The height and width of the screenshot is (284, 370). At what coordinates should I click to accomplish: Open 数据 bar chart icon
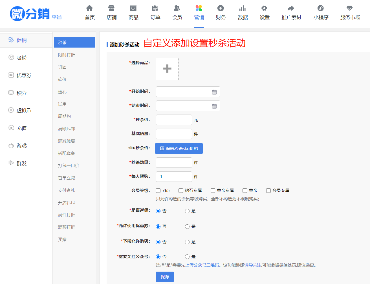(243, 8)
